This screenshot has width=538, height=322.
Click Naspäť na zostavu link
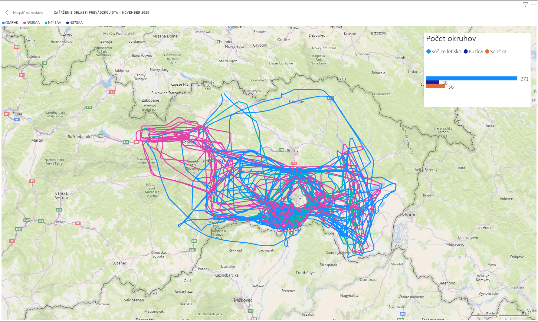(28, 13)
